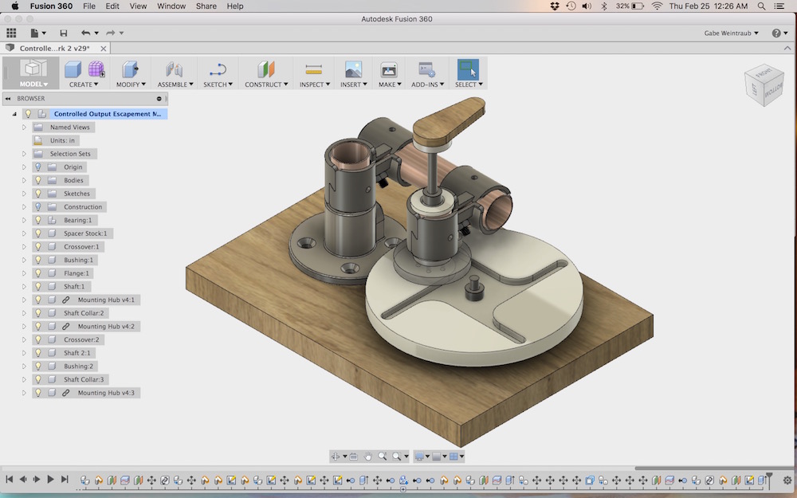Click the ViewCube orientation cube
Viewport: 797px width, 498px height.
(x=764, y=85)
